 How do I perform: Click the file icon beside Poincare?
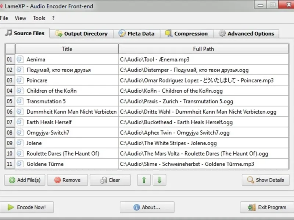coord(20,80)
